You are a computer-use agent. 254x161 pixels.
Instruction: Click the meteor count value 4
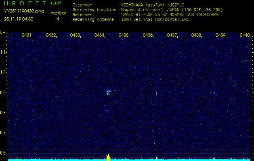(57, 19)
